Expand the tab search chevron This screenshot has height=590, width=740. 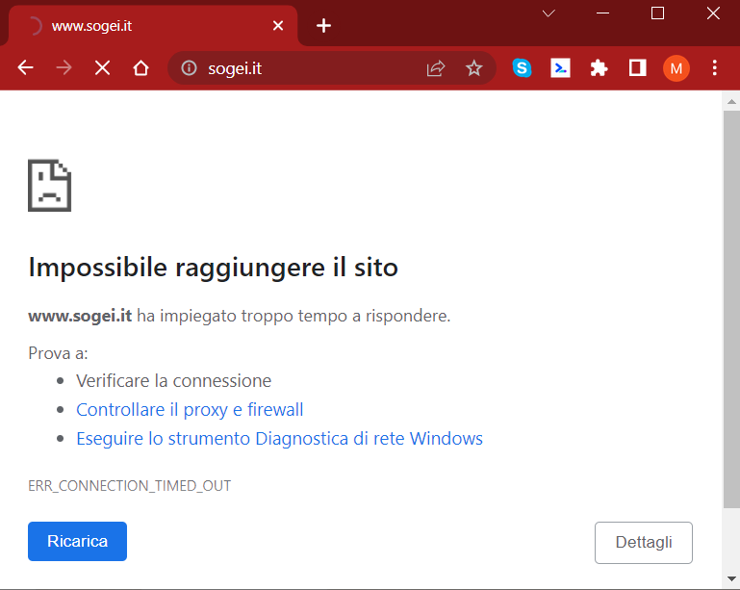[549, 13]
